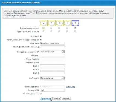
Task: Click the 'Применить' button
Action: click(46, 99)
